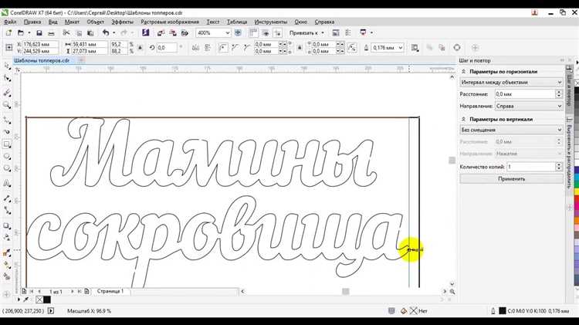This screenshot has width=579, height=325.
Task: Select the Ellipse tool
Action: (7, 157)
